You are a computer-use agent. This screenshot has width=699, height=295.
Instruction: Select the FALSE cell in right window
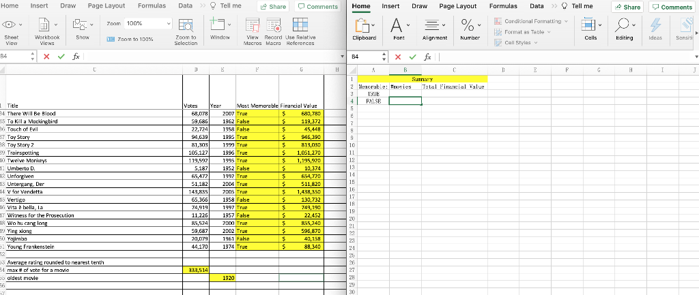tap(373, 101)
